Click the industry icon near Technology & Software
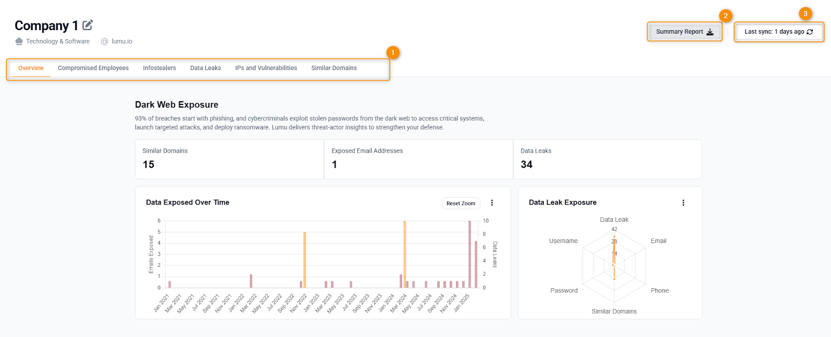 tap(19, 42)
